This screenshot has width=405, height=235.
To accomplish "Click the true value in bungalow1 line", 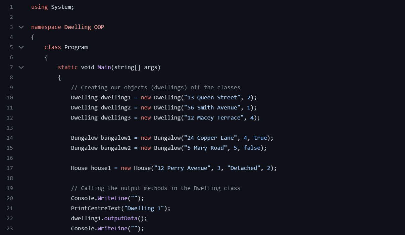I will 260,138.
